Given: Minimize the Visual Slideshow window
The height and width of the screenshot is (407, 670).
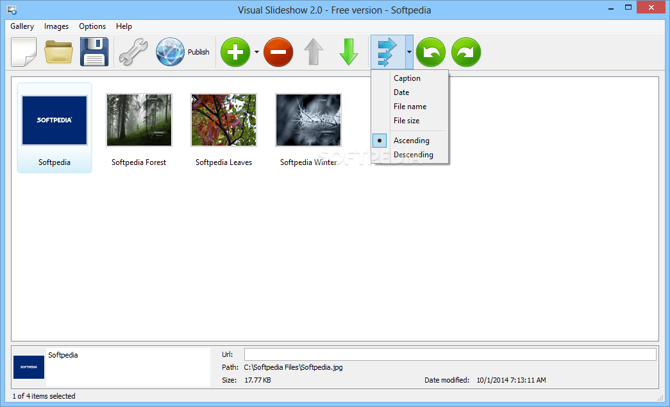Looking at the screenshot, I should (611, 8).
